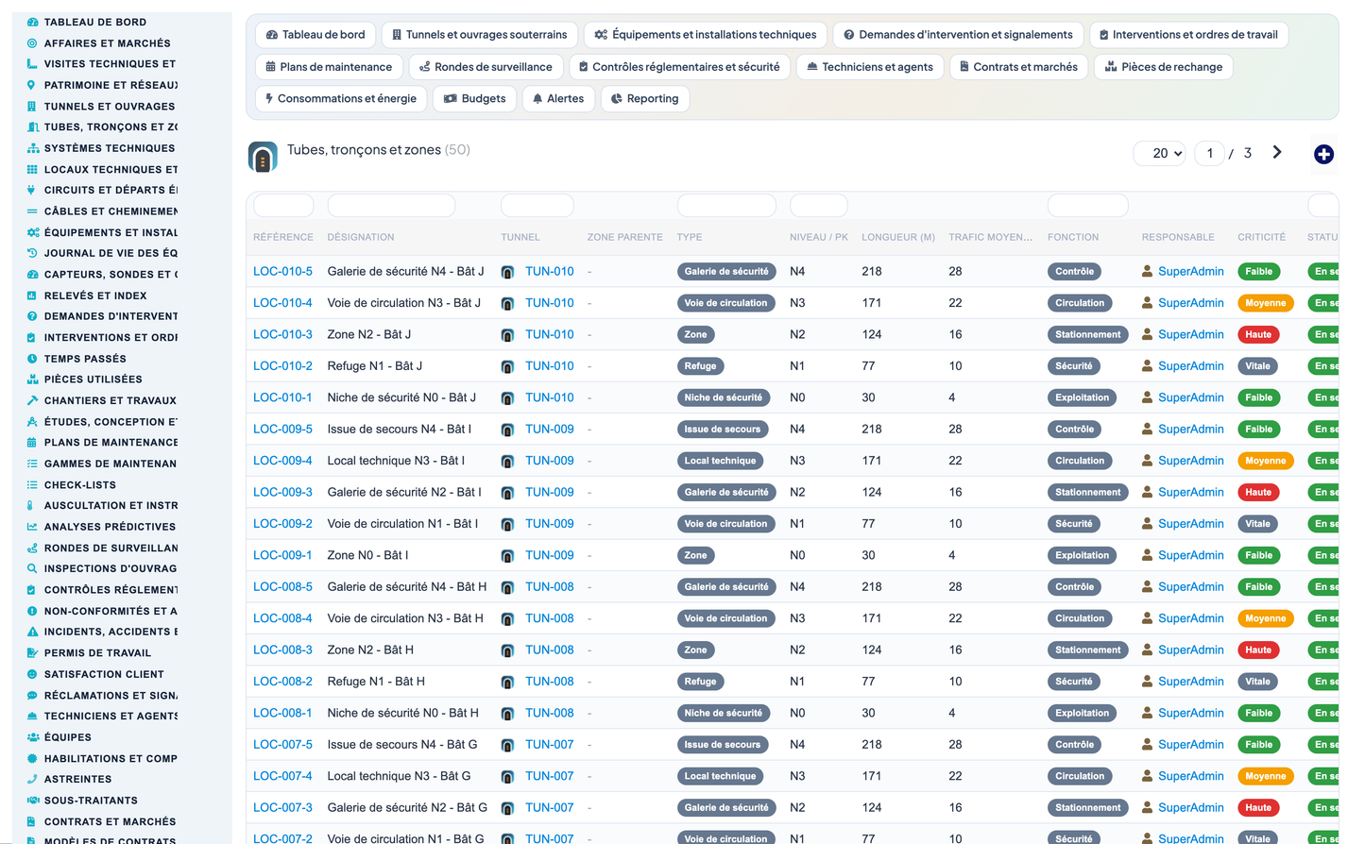Viewport: 1365px width, 844px height.
Task: Click tunnel icon next to TUN-010 in first row
Action: (x=507, y=272)
